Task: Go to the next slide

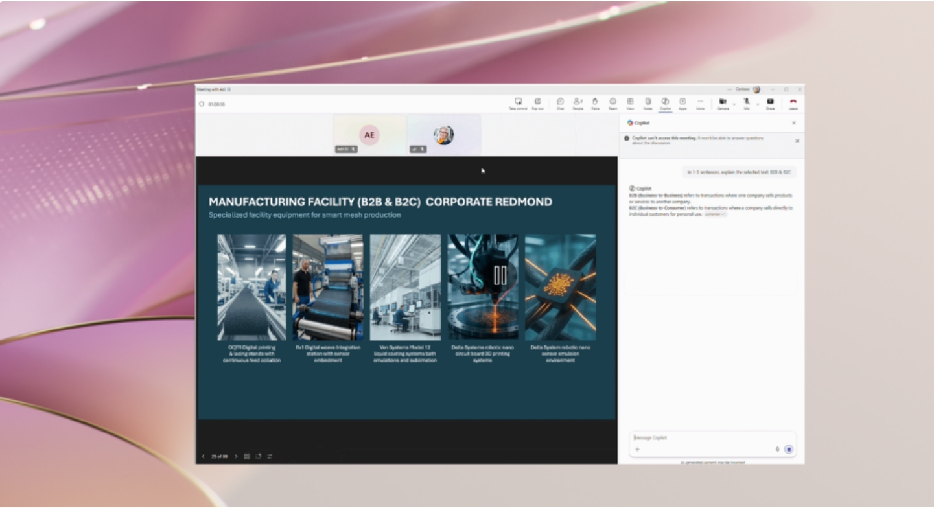Action: pyautogui.click(x=236, y=456)
